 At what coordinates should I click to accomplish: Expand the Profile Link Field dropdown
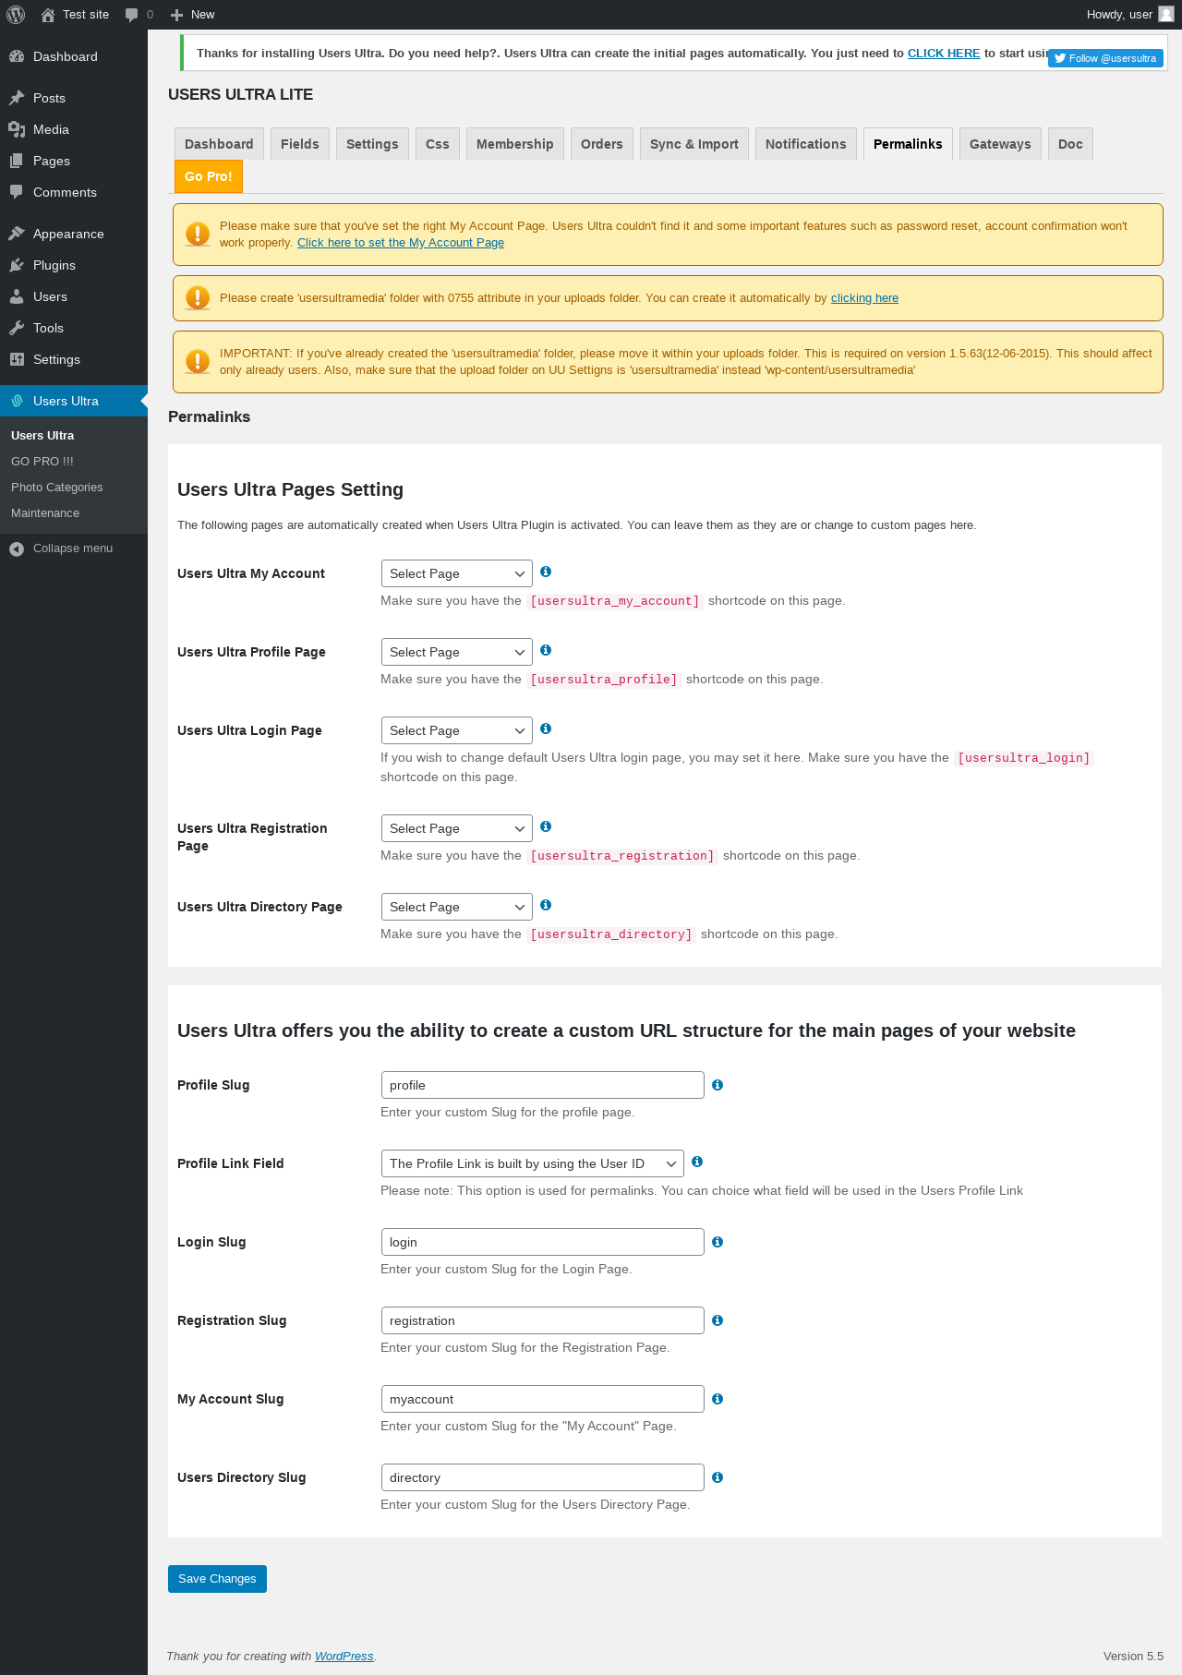coord(533,1163)
